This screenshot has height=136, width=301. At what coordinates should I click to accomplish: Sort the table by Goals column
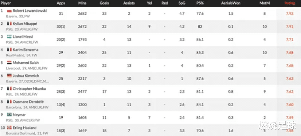click(104, 3)
